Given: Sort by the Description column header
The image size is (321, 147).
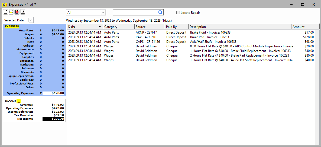Looking at the screenshot, I should 240,27.
